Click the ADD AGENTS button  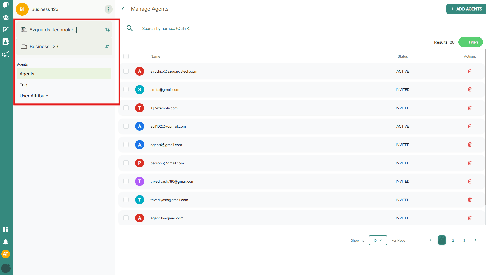466,9
